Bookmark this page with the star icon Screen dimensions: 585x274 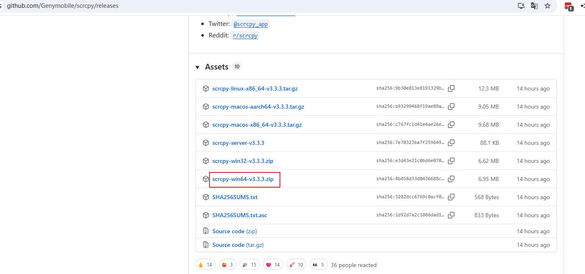548,6
